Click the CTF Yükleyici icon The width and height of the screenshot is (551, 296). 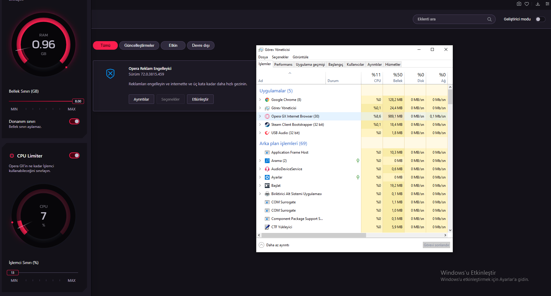point(267,227)
